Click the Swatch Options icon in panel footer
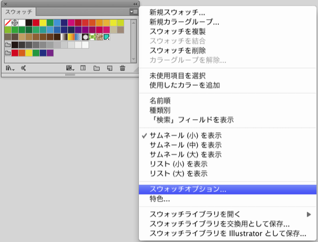 (x=83, y=68)
